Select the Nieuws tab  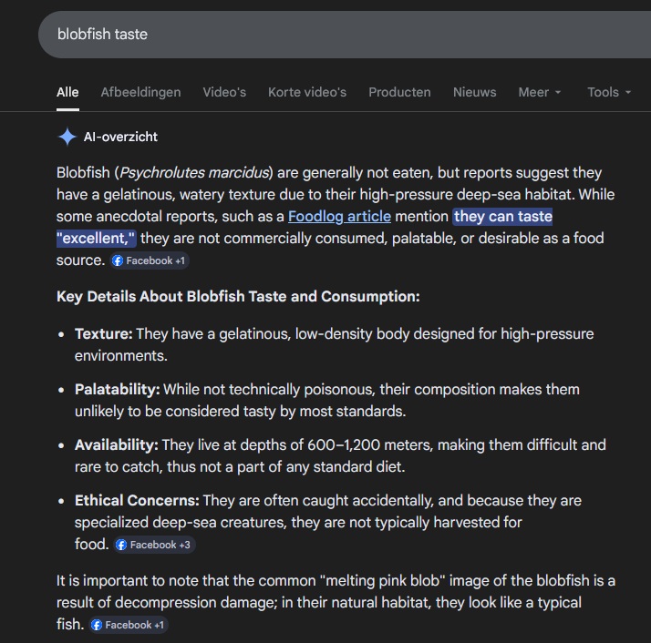coord(474,92)
